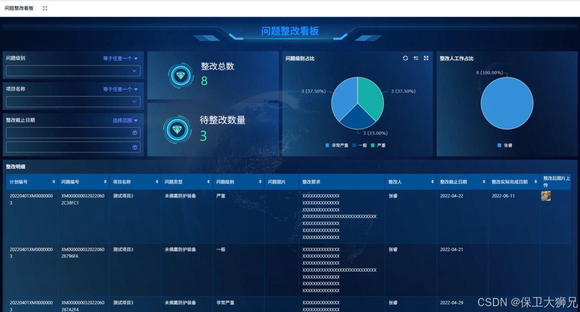
Task: Open the uploaded image thumbnail in first row
Action: 546,196
